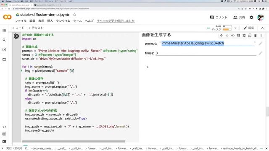This screenshot has width=269, height=151.
Task: Open the Chrome menu in macOS menu bar
Action: [8, 1]
